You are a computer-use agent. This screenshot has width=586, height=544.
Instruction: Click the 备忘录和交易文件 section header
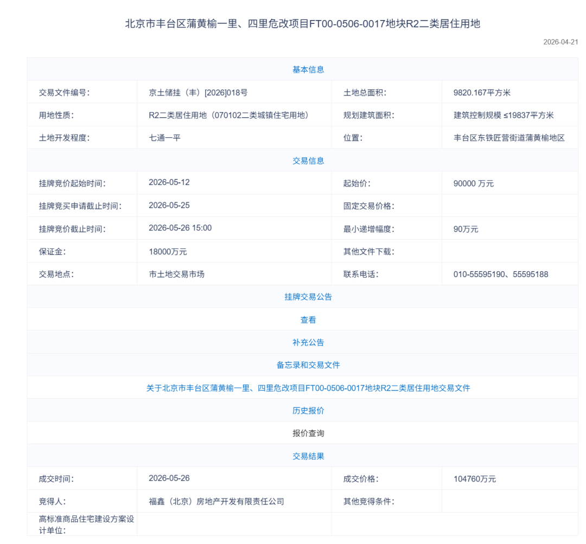tap(308, 365)
